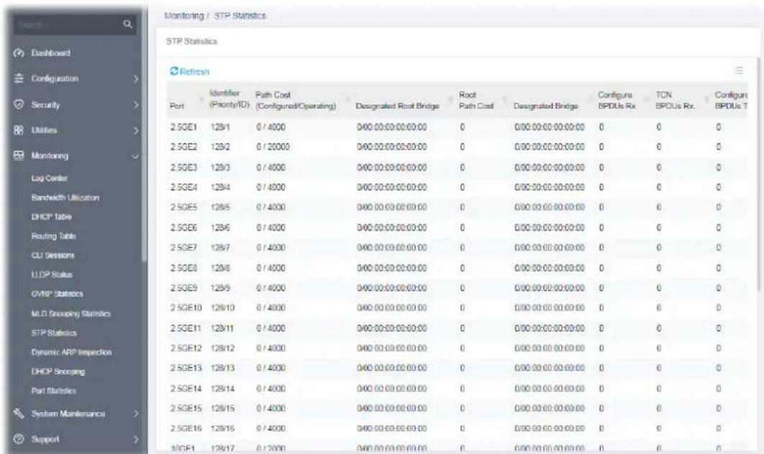Click the Dashboard gauge icon
The width and height of the screenshot is (764, 454).
[19, 53]
